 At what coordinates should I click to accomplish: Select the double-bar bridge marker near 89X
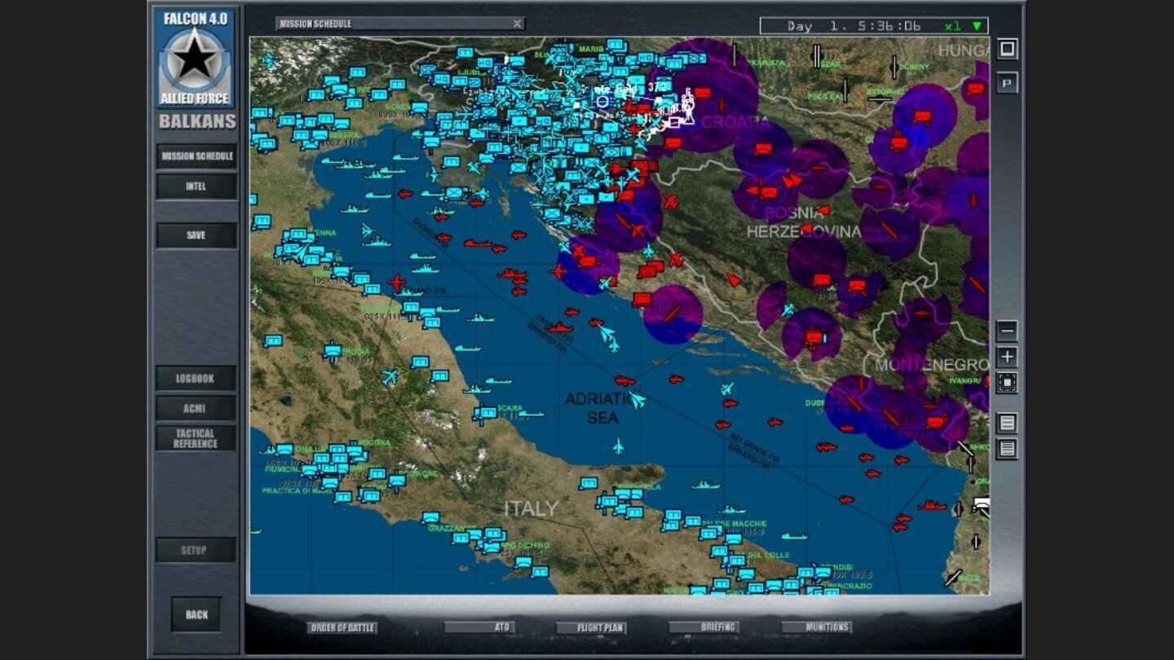click(816, 55)
